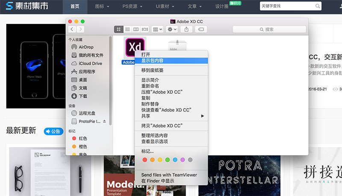Apply the yellow tag color dot
The height and width of the screenshot is (196, 342).
coord(160,160)
